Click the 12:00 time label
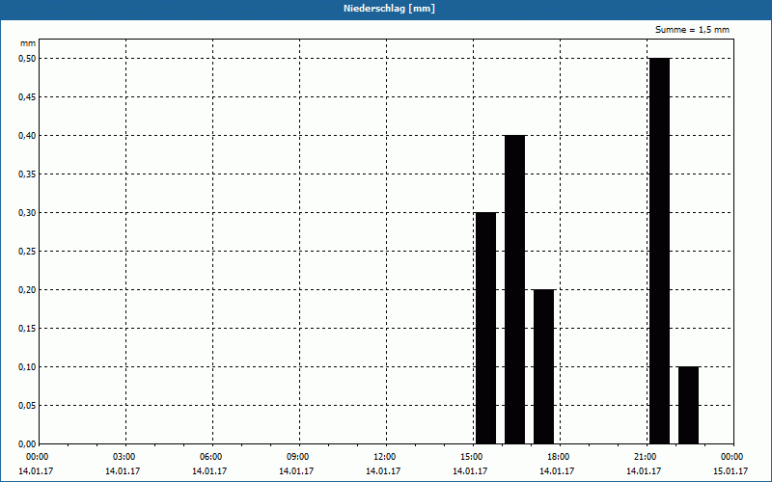Viewport: 772px width, 482px height. (x=385, y=457)
